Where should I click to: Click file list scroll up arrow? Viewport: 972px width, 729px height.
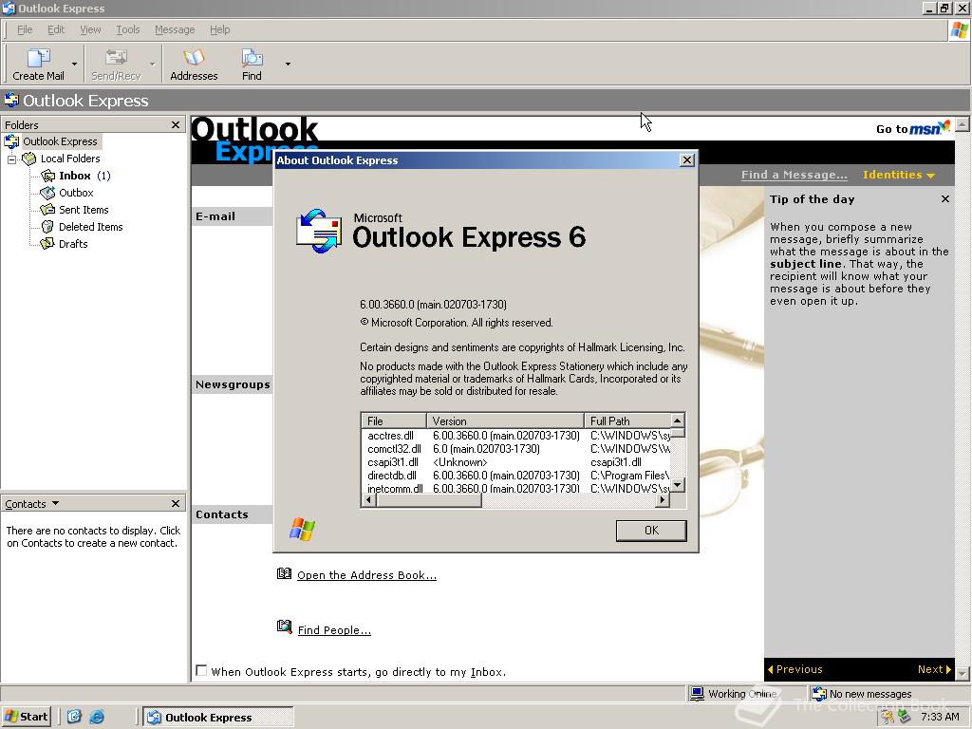click(x=678, y=421)
